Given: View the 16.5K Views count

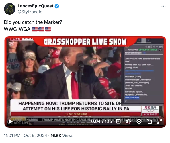Looking at the screenshot, I should 62,136.
